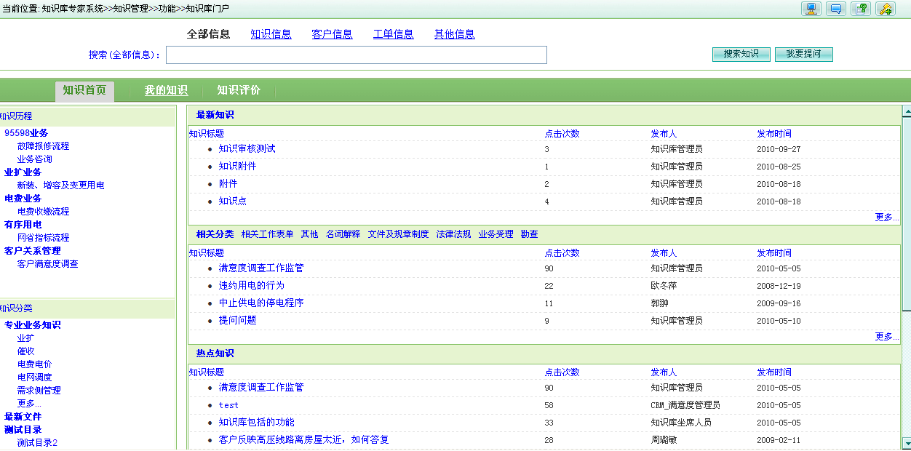
Task: Click the blue speech bubble message icon
Action: [836, 9]
